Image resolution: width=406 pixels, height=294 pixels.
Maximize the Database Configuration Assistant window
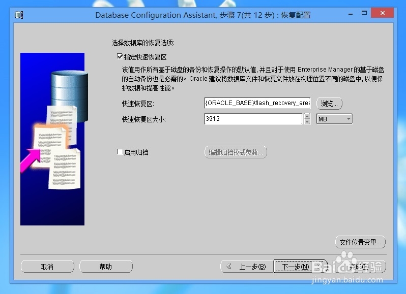click(364, 13)
